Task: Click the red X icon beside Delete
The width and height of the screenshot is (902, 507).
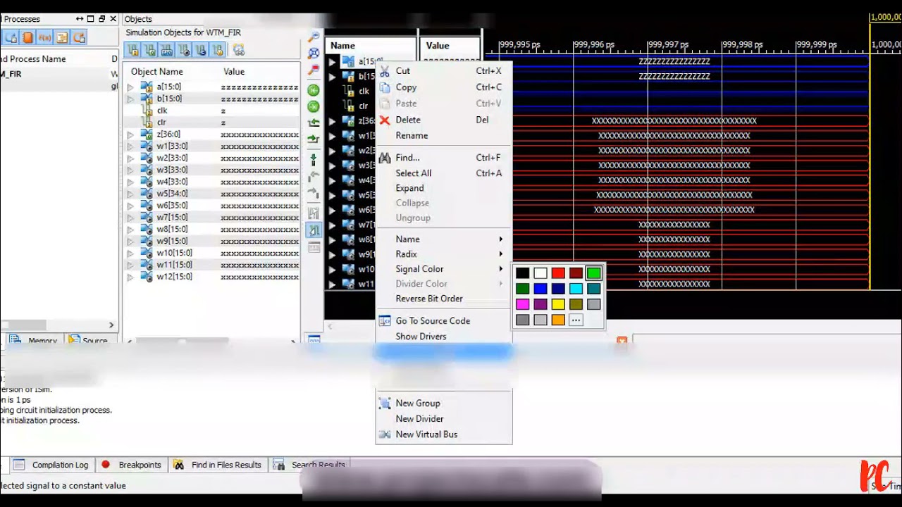Action: click(384, 120)
